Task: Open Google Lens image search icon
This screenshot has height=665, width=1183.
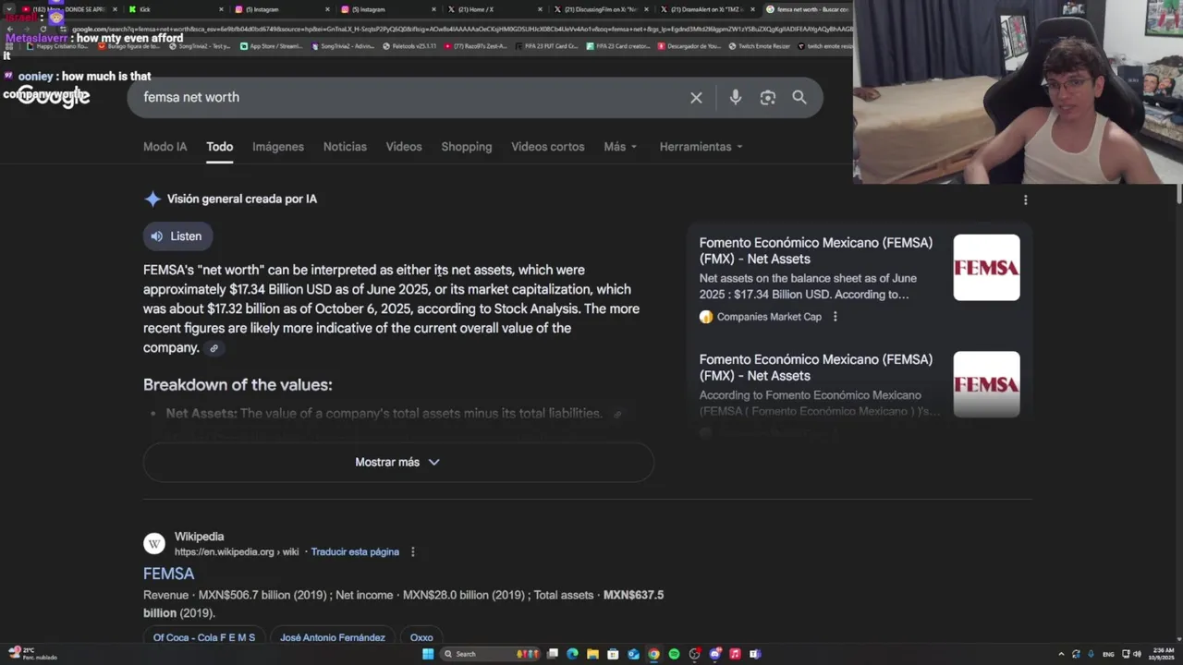Action: tap(767, 97)
